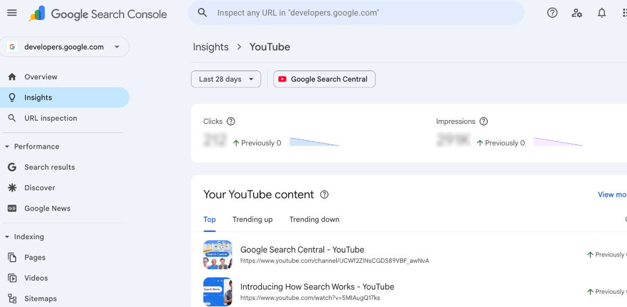Click the Search results Google G icon
Screen dimensions: 627x307
tap(12, 167)
